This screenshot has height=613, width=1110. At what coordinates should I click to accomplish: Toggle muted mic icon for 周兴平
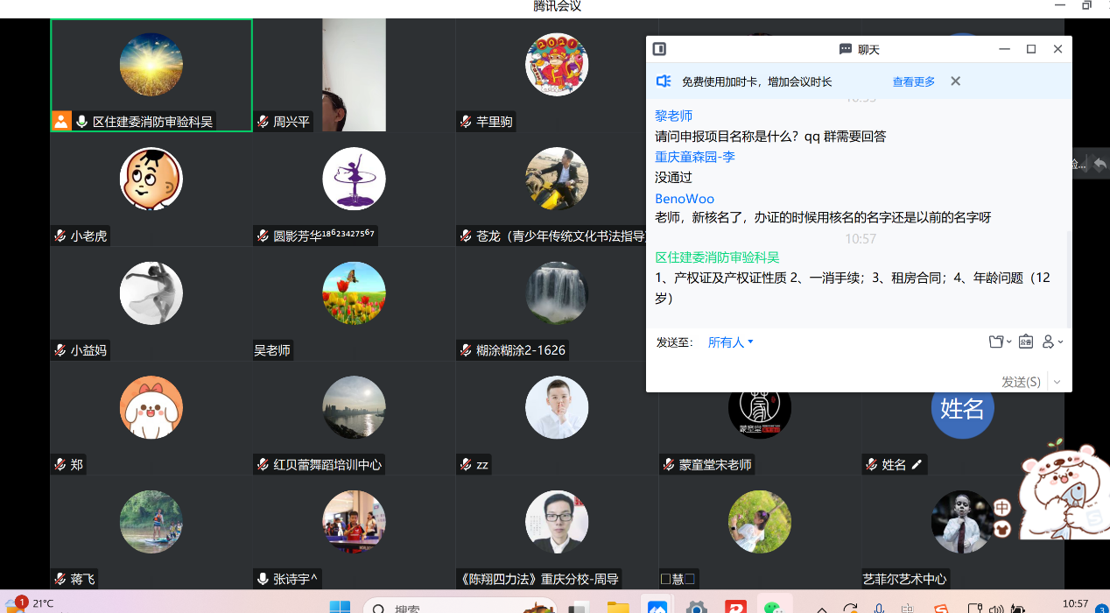263,122
